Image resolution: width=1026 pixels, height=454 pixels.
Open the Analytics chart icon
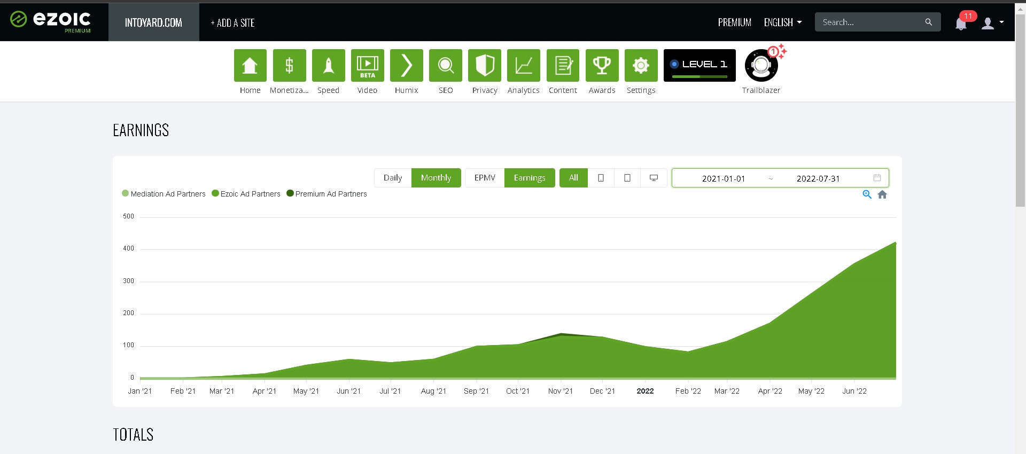click(x=523, y=66)
